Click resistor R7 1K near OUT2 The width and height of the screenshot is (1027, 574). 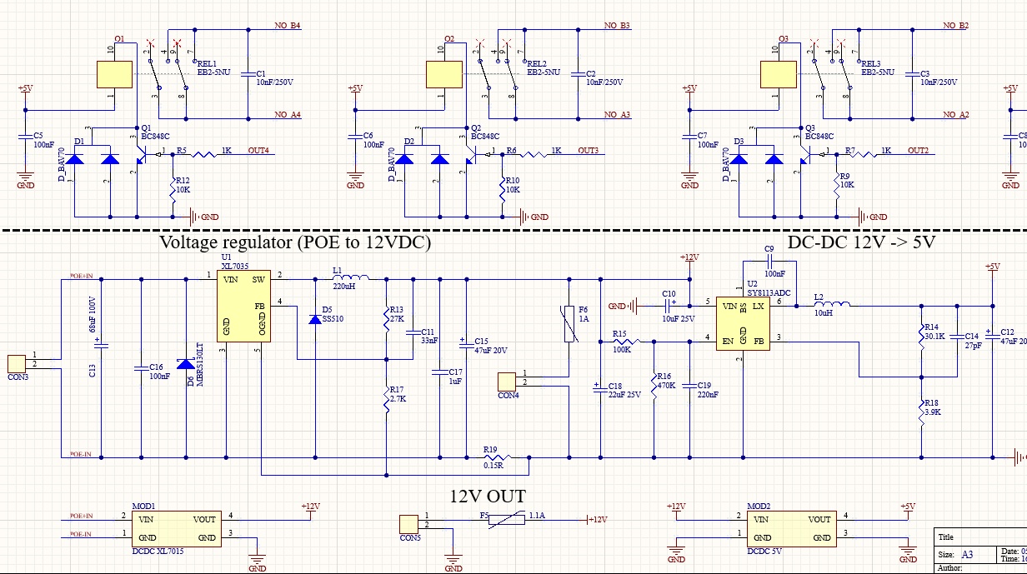coord(863,152)
